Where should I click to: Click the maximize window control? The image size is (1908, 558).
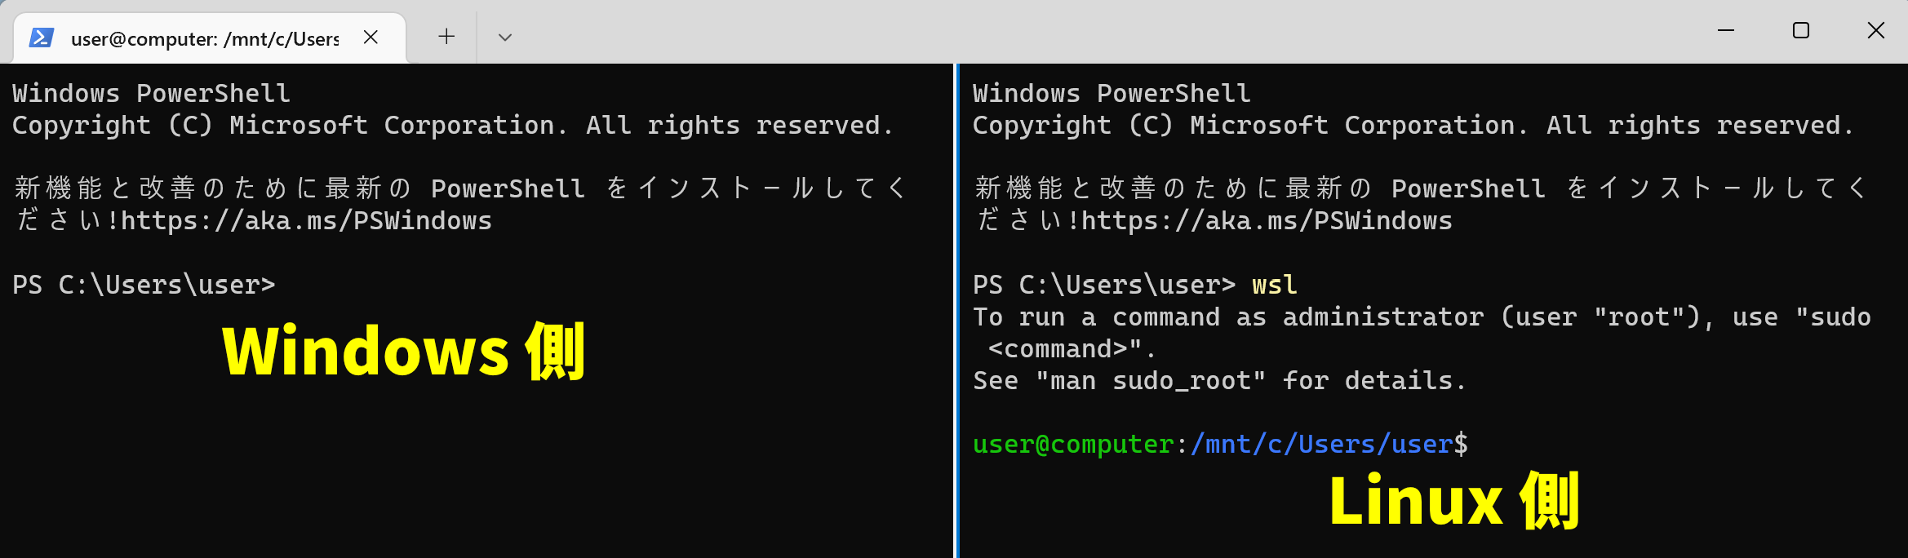click(x=1800, y=30)
